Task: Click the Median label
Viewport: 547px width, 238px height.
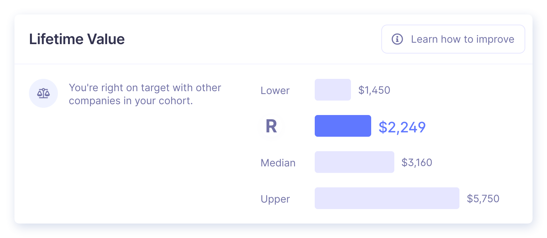Action: (x=278, y=163)
